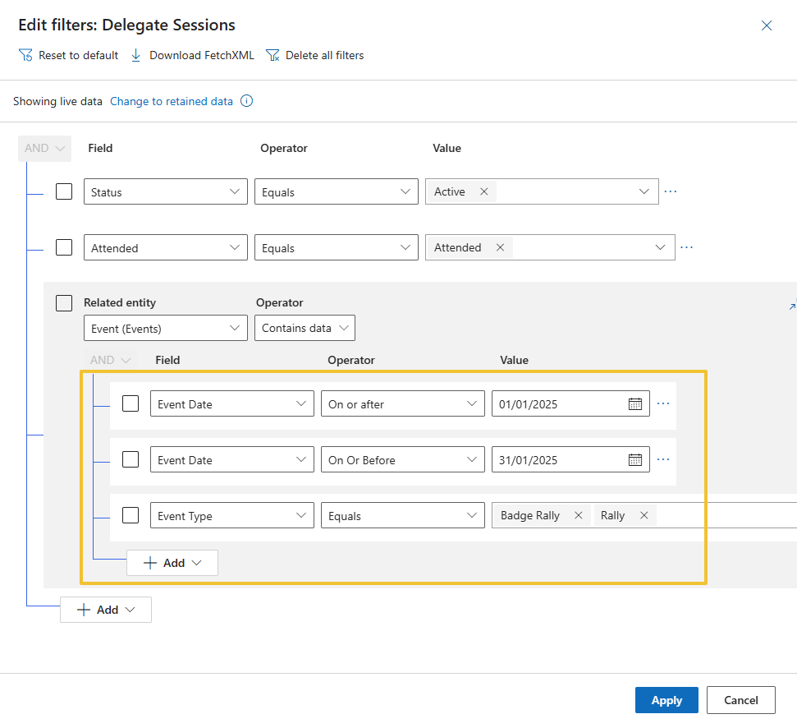Open the On Or Before operator dropdown
The image size is (797, 728).
pyautogui.click(x=402, y=460)
